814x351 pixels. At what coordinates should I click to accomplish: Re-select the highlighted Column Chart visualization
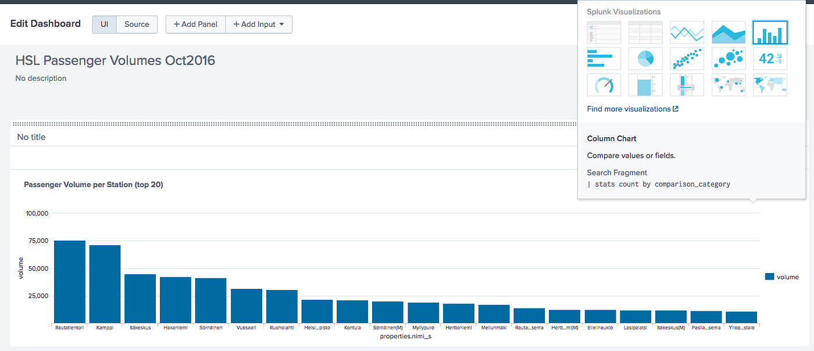[x=770, y=33]
